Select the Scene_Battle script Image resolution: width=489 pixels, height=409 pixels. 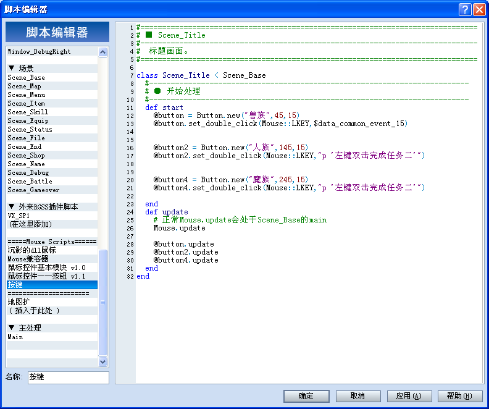[52, 181]
